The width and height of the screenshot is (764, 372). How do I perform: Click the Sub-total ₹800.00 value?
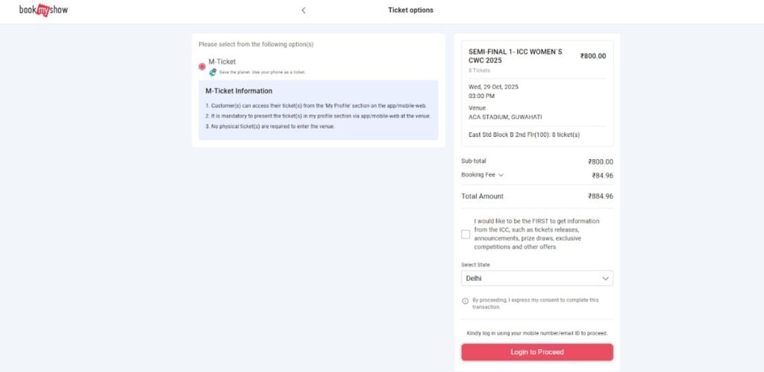[x=601, y=162]
